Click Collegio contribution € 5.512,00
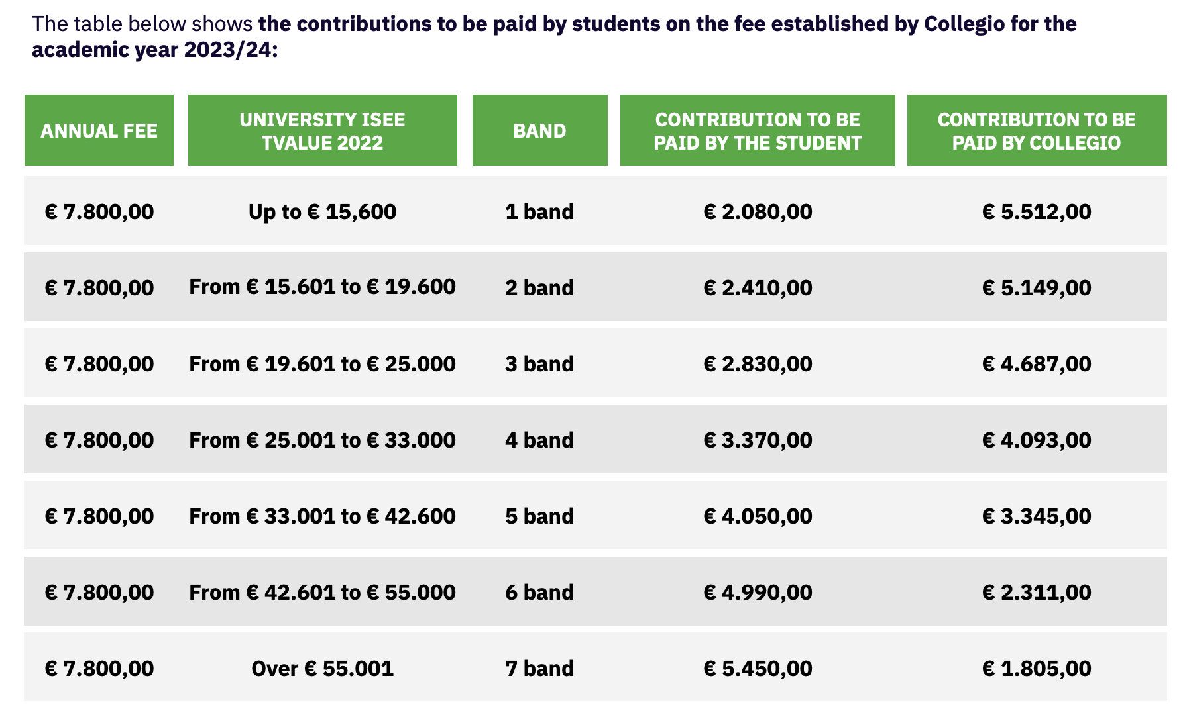 coord(1037,211)
